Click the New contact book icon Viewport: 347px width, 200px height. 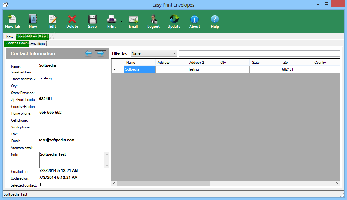point(33,19)
